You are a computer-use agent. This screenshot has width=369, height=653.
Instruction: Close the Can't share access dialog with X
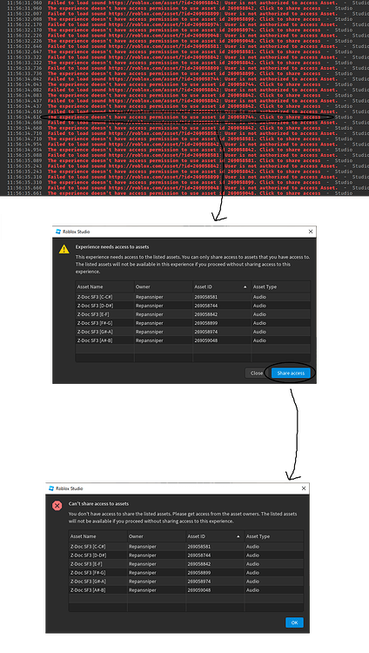pos(304,488)
